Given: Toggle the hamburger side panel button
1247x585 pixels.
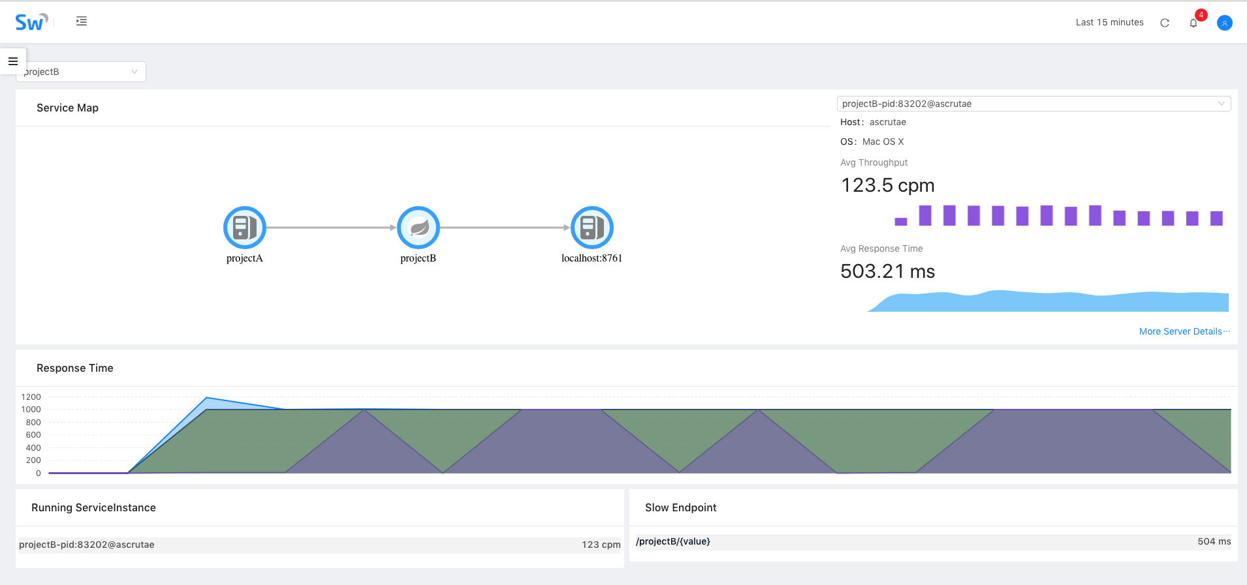Looking at the screenshot, I should (13, 61).
